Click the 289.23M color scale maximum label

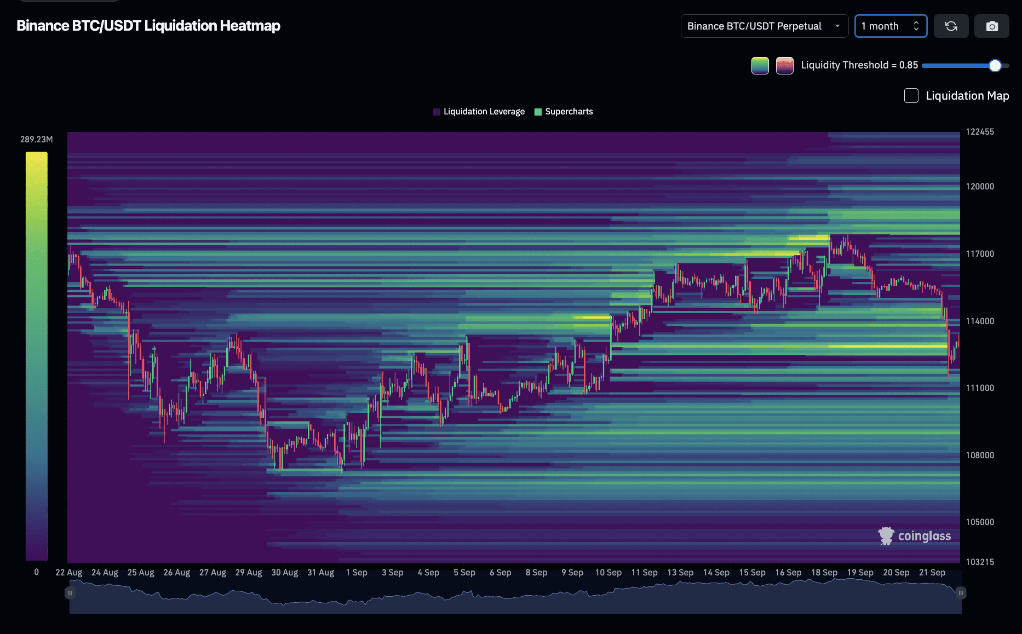tap(37, 140)
